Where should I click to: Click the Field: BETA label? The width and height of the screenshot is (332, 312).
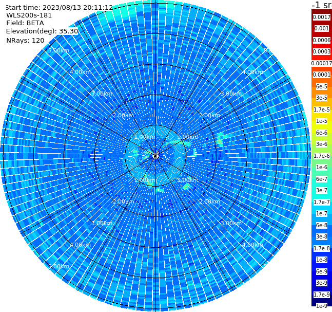point(25,23)
